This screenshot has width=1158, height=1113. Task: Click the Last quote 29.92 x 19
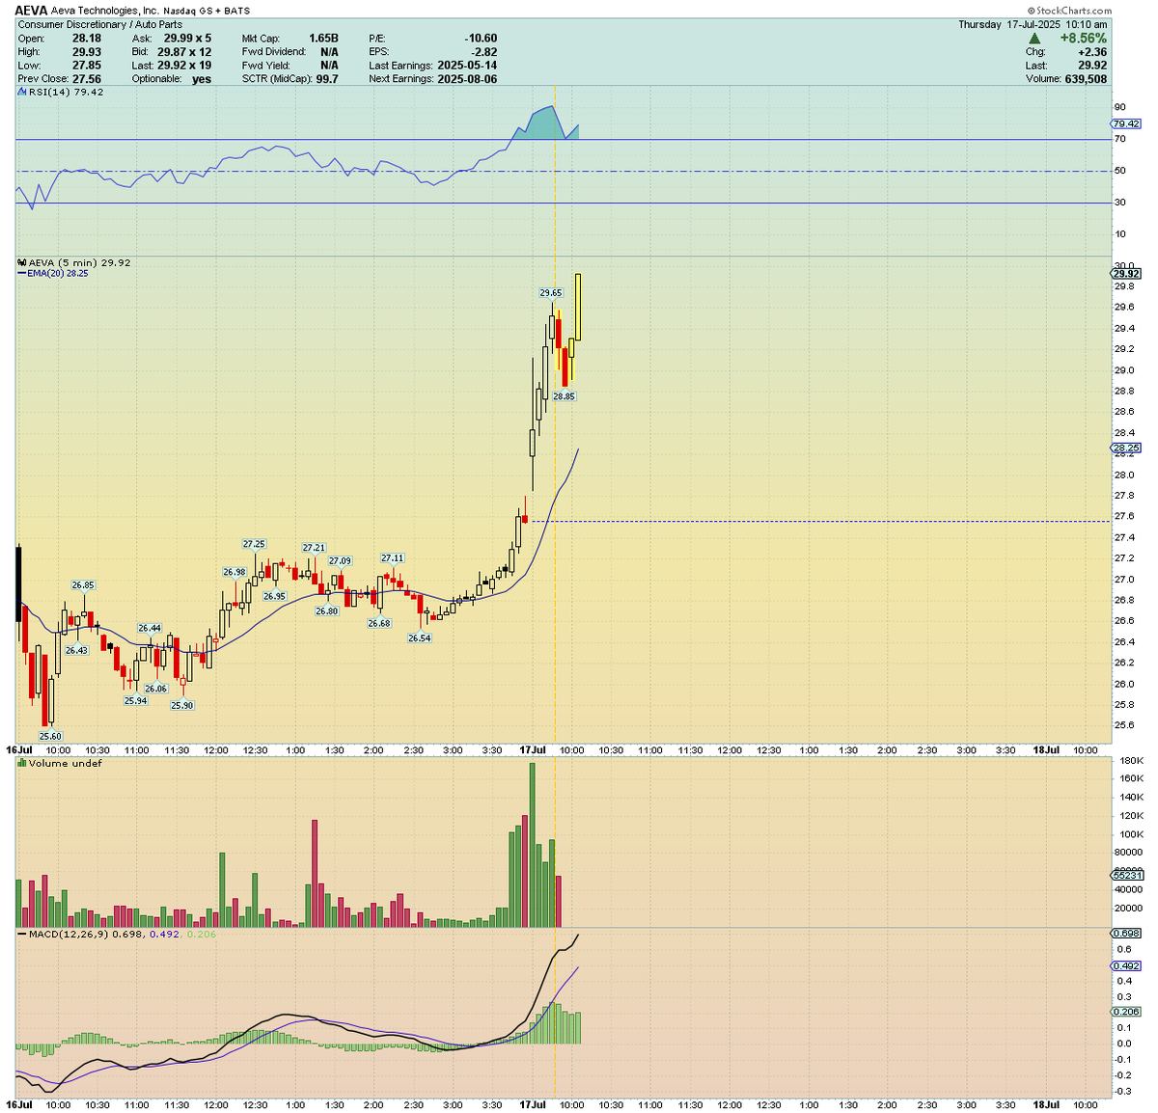[x=184, y=66]
